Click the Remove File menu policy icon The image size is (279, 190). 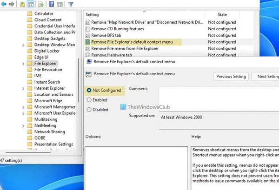[88, 48]
